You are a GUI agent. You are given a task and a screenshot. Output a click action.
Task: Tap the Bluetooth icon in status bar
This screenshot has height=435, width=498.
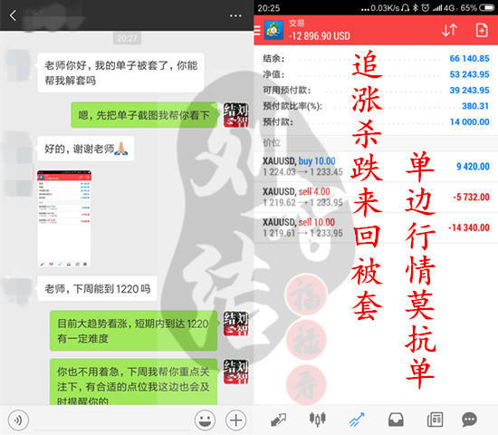pyautogui.click(x=415, y=7)
